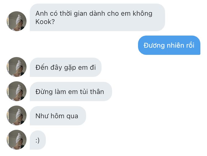Select the 'Như hôm qua' message bubble
207x156 pixels.
pyautogui.click(x=58, y=116)
